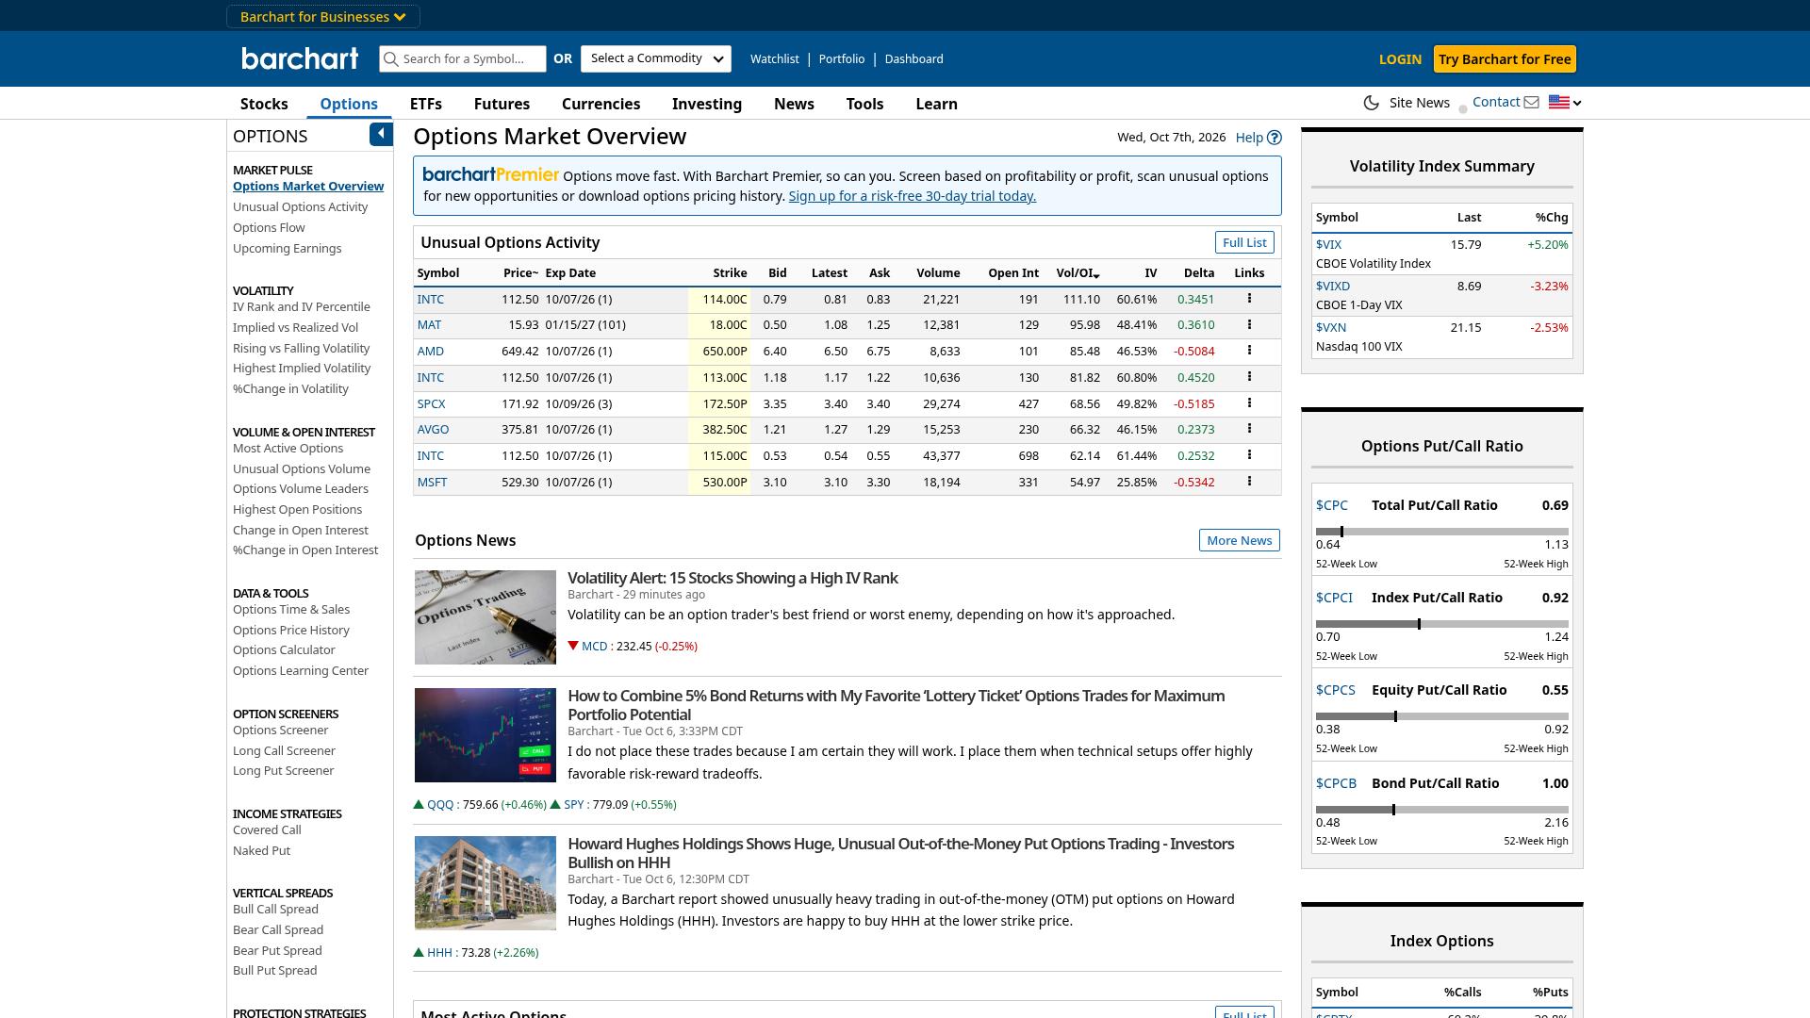Open the Options Trading pen article thumbnail
This screenshot has width=1810, height=1018.
click(485, 617)
